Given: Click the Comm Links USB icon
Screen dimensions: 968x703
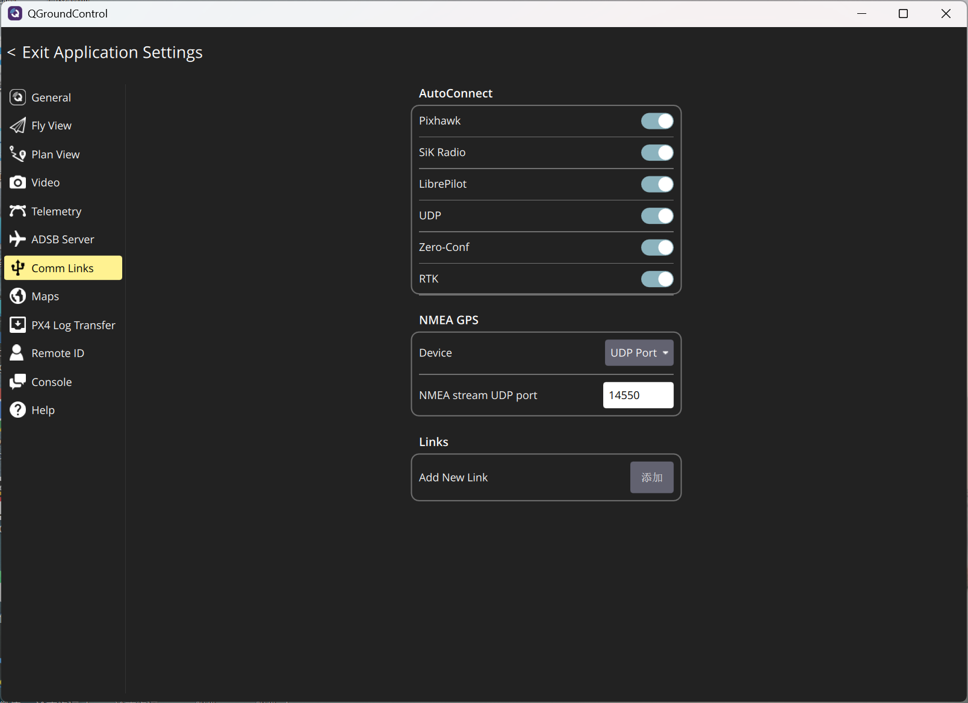Looking at the screenshot, I should pyautogui.click(x=17, y=268).
